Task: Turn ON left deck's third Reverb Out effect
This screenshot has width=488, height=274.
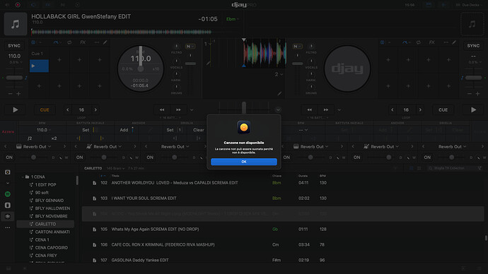Action: [x=150, y=157]
